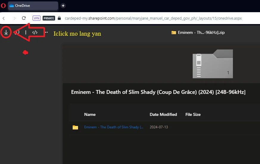
Task: Go forward with the browser forward arrow
Action: (x=14, y=18)
